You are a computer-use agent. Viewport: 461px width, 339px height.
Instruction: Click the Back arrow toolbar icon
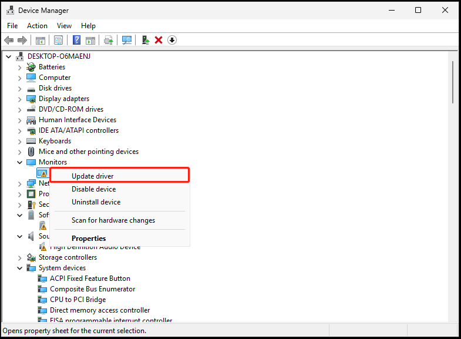(x=9, y=40)
